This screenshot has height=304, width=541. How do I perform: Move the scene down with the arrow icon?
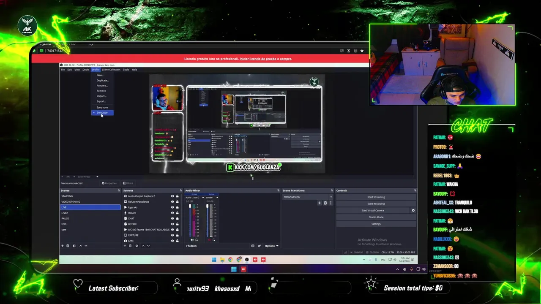86,246
